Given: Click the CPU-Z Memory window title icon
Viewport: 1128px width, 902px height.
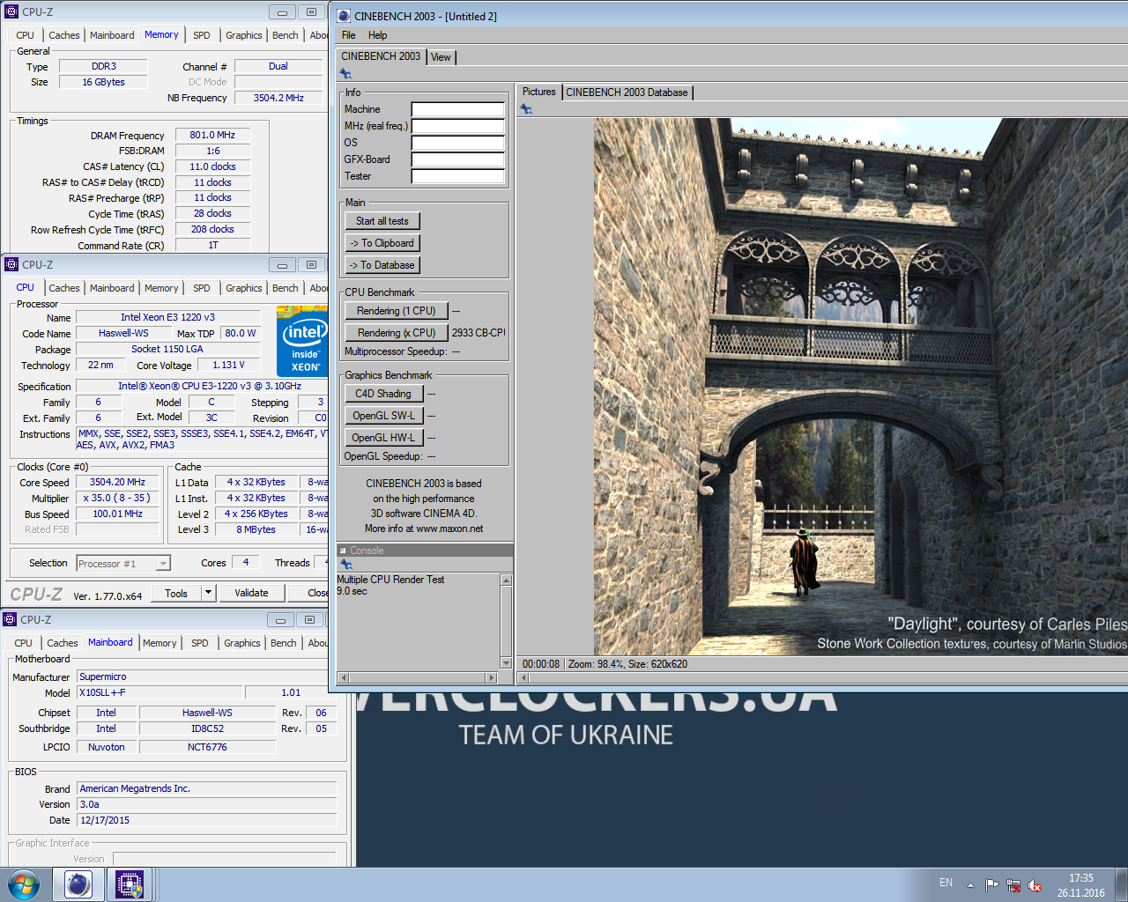Looking at the screenshot, I should [11, 12].
